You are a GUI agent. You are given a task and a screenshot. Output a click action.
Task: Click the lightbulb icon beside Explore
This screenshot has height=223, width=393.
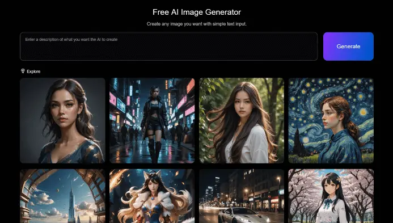pos(23,71)
